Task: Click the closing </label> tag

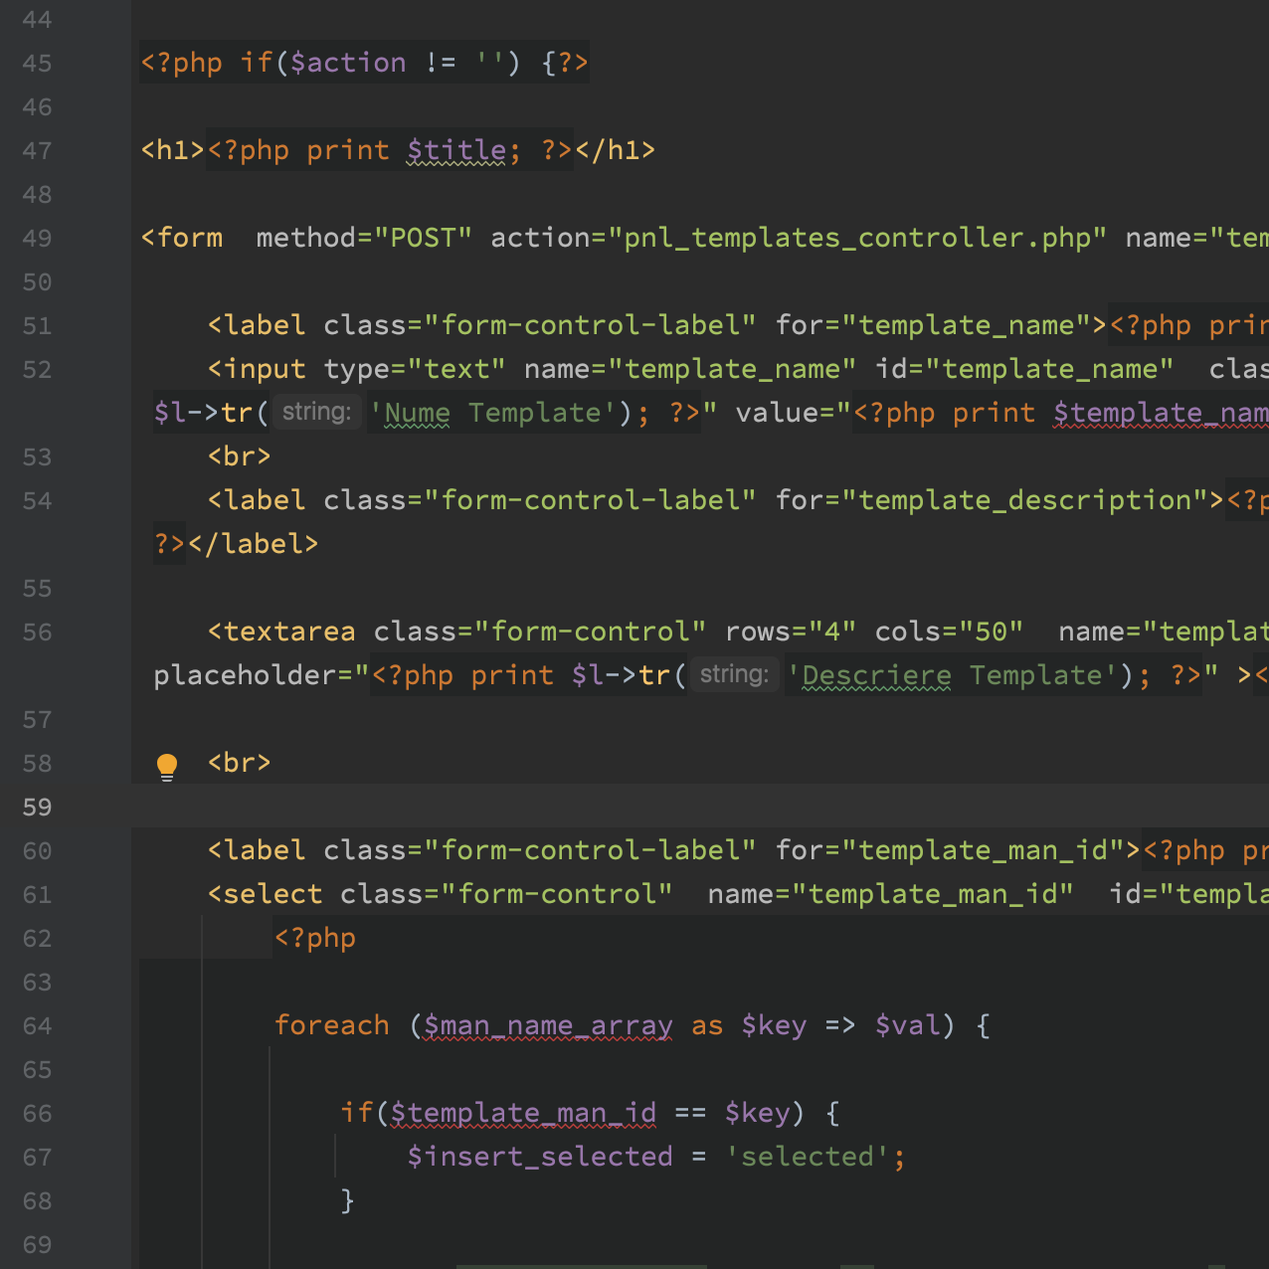Action: coord(253,544)
